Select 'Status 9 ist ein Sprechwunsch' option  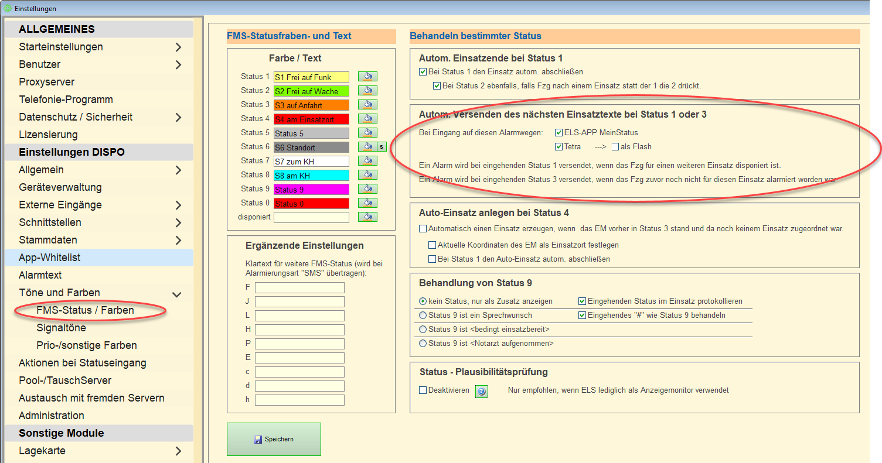pyautogui.click(x=423, y=315)
